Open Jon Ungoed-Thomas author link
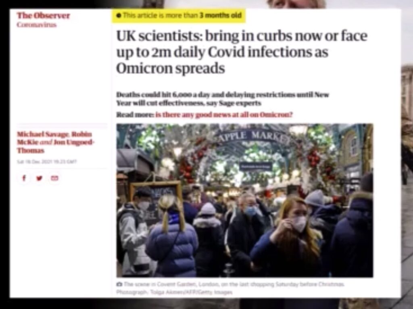This screenshot has width=413, height=309. [x=56, y=146]
